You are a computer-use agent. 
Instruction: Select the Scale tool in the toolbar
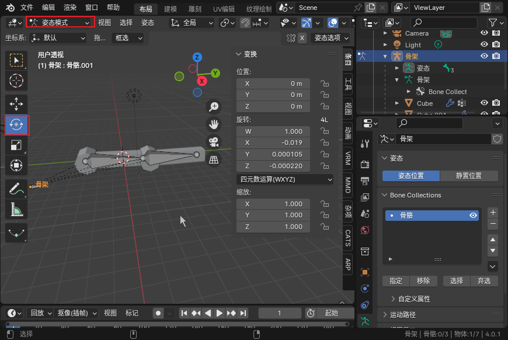click(x=16, y=145)
